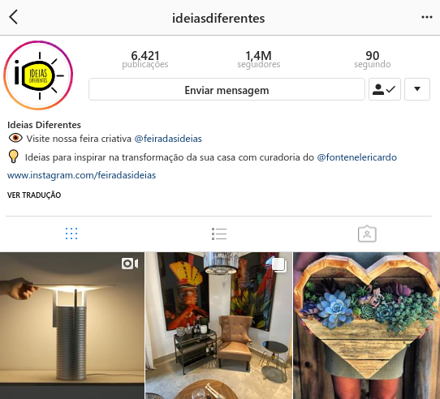Open the living room carousel post
440x399 pixels.
point(219,325)
